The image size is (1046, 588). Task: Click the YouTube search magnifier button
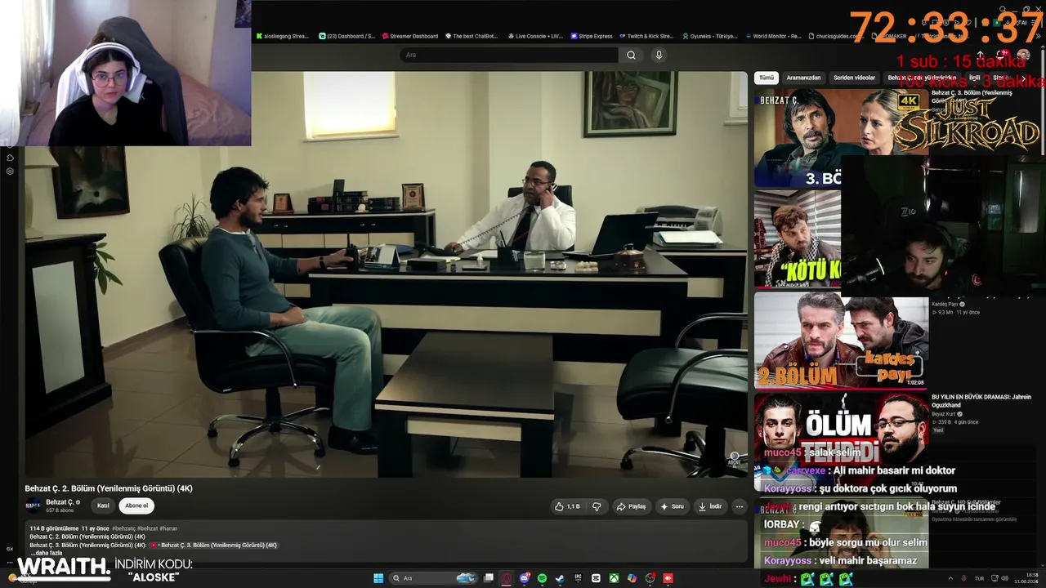[631, 55]
